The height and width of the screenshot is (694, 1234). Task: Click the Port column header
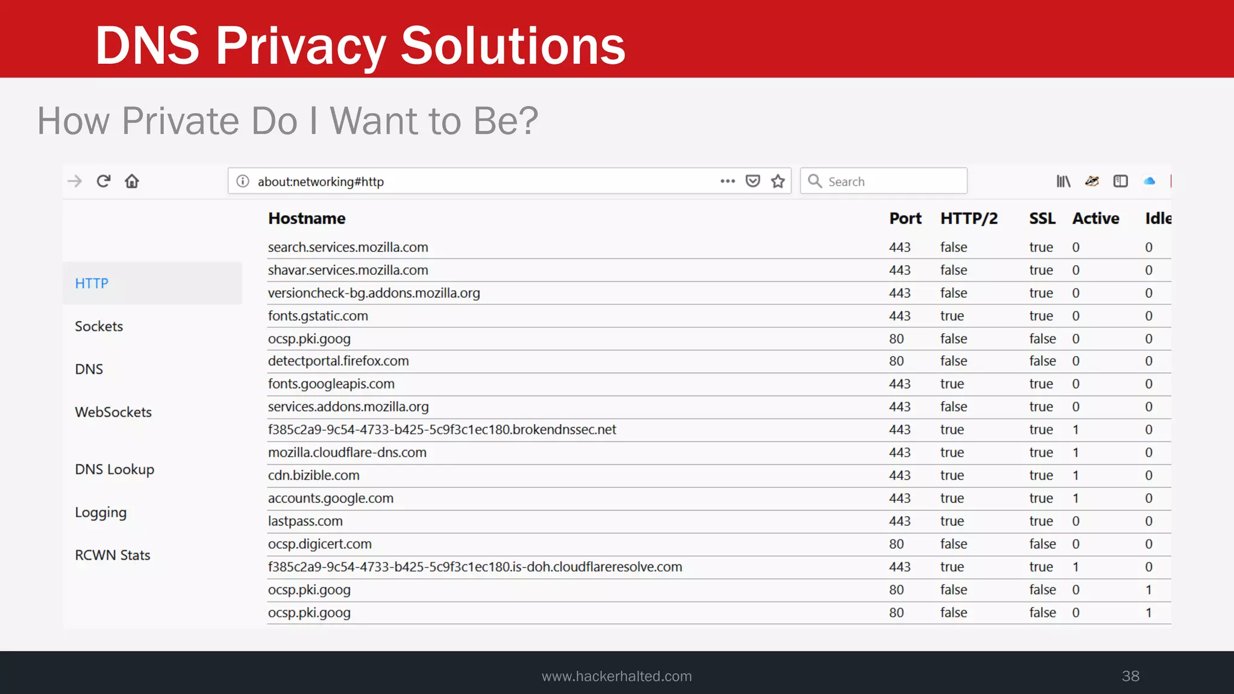(906, 219)
